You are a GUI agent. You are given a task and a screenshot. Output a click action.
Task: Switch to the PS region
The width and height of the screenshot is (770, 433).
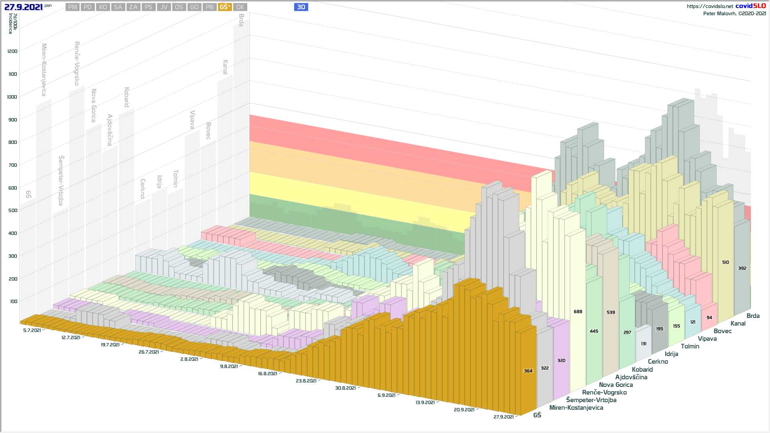click(x=148, y=7)
